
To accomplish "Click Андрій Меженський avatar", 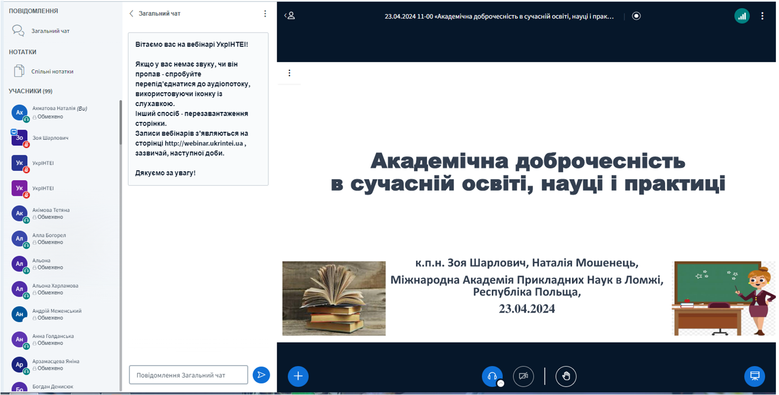I will click(19, 314).
